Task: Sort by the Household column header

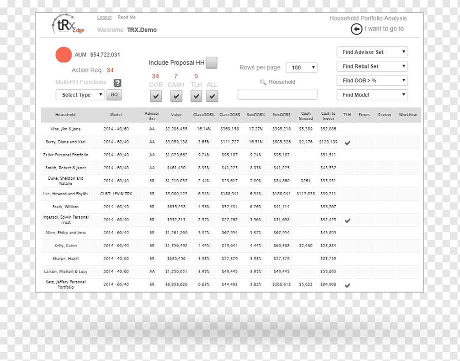Action: click(x=65, y=115)
